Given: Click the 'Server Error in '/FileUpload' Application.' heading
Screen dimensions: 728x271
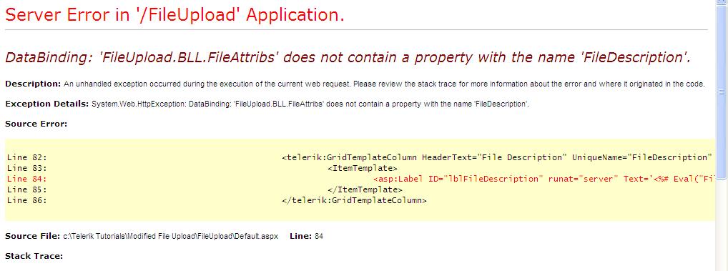Looking at the screenshot, I should tap(174, 15).
